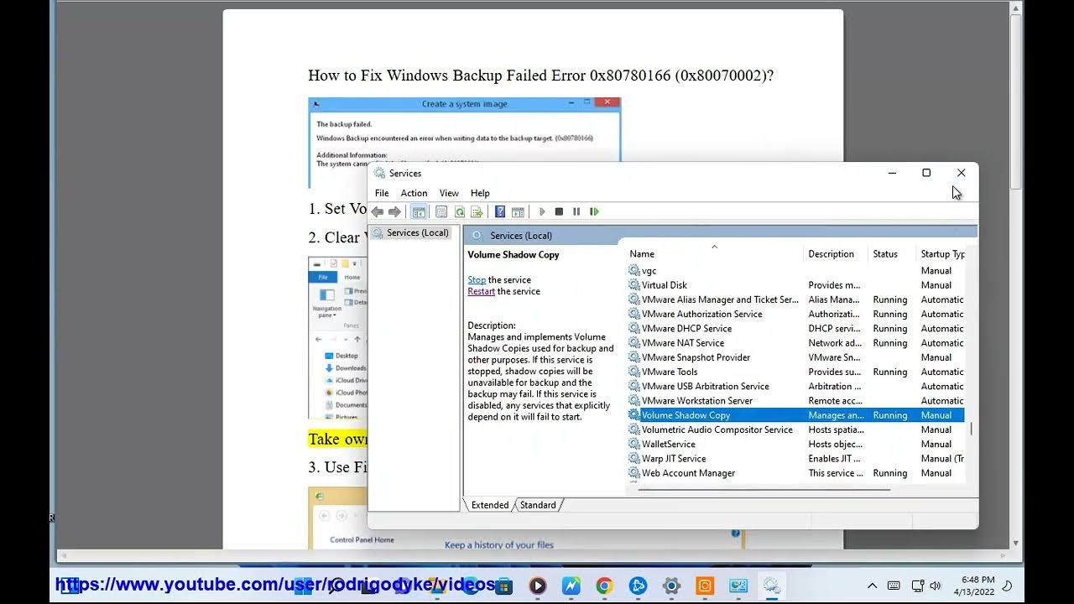Click the green Refresh toolbar icon
This screenshot has width=1074, height=604.
[x=459, y=212]
